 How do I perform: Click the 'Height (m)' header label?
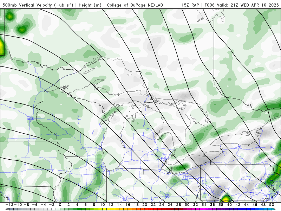click(x=90, y=5)
